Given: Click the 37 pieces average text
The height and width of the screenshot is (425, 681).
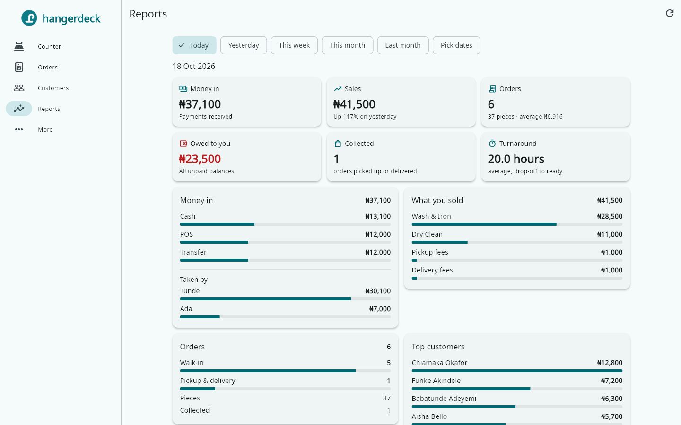Looking at the screenshot, I should click(x=525, y=117).
